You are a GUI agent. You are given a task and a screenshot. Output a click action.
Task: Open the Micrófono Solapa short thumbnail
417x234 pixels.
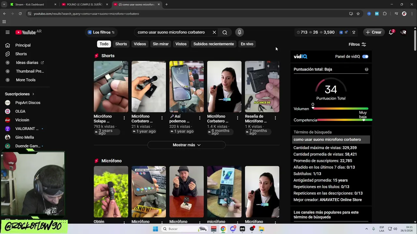pyautogui.click(x=111, y=86)
